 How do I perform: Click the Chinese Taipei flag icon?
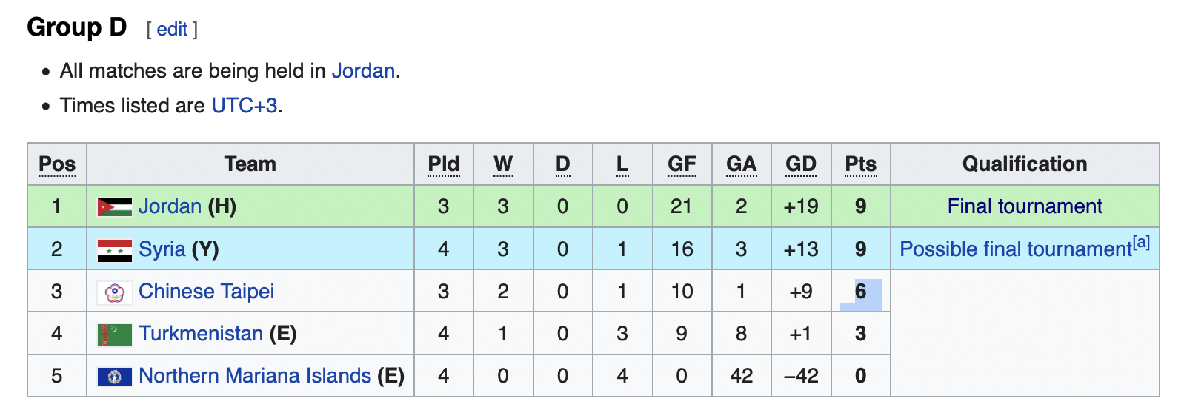[x=115, y=293]
